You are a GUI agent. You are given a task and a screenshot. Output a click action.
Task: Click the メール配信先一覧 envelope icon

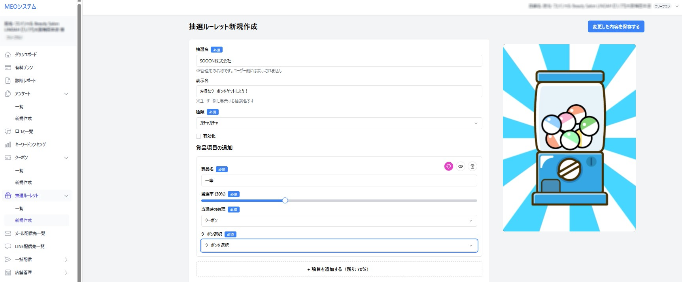pyautogui.click(x=8, y=233)
